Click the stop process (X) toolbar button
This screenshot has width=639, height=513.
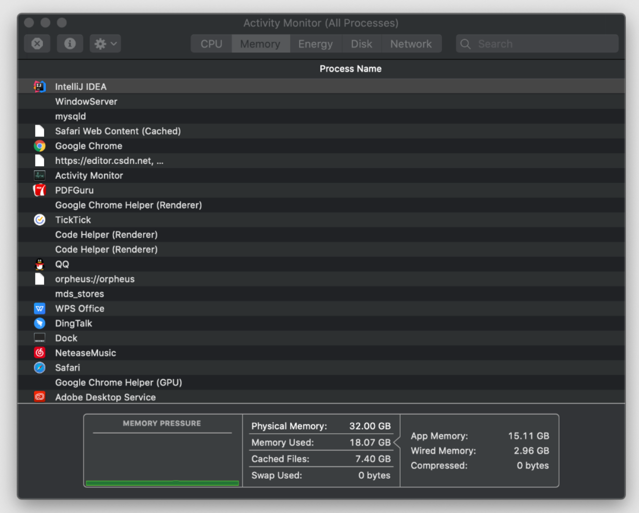(37, 43)
